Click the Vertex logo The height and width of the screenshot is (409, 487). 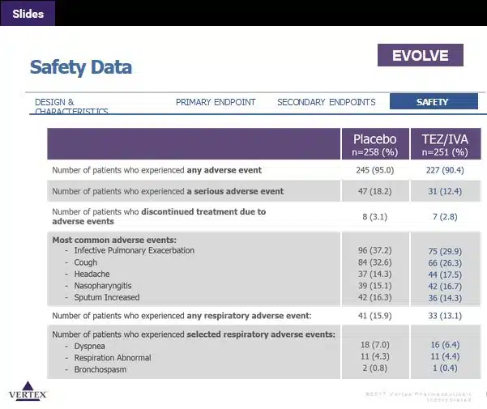coord(28,391)
